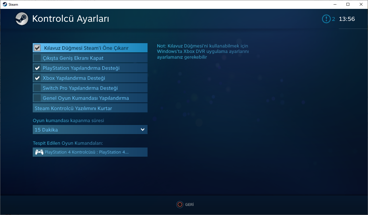Click the GERİ back label
Screen dimensions: 368x215
pyautogui.click(x=189, y=205)
